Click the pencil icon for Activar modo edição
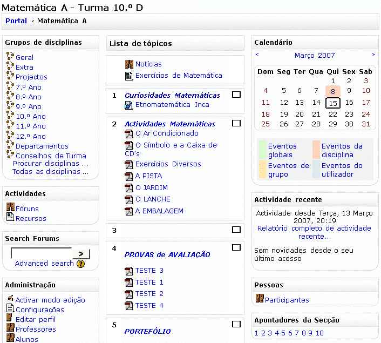Image resolution: width=381 pixels, height=343 pixels. [10, 299]
